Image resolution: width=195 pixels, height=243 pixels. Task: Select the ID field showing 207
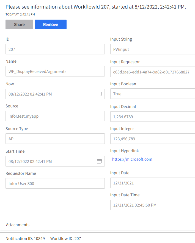click(x=55, y=49)
